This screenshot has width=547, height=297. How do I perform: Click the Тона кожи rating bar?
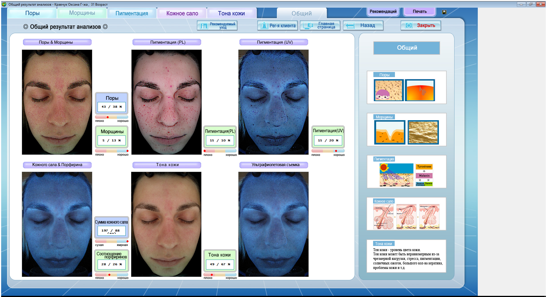point(220,275)
